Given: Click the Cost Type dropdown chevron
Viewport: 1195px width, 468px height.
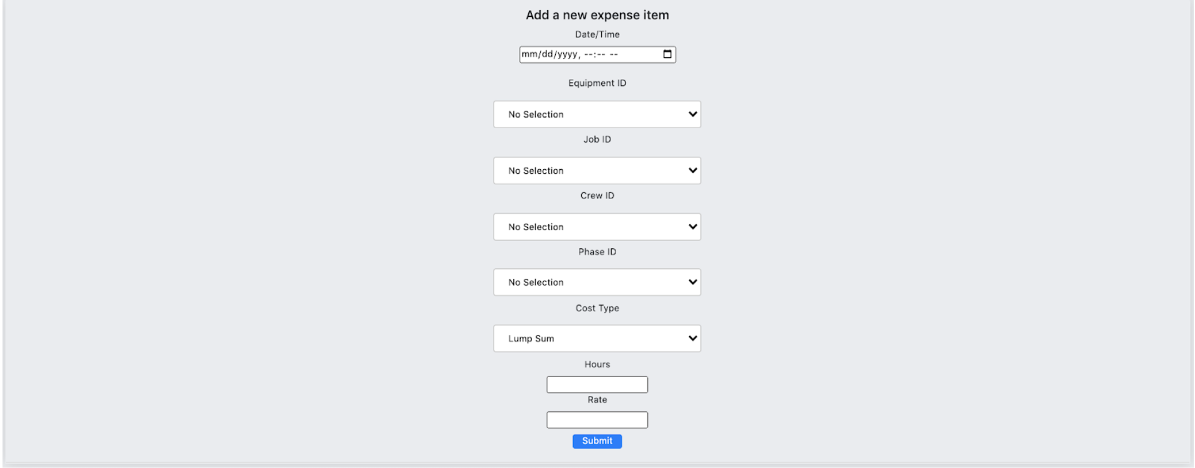Looking at the screenshot, I should [x=692, y=338].
